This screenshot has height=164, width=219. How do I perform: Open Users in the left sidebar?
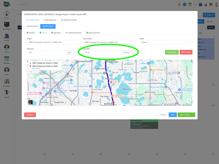click(x=7, y=48)
